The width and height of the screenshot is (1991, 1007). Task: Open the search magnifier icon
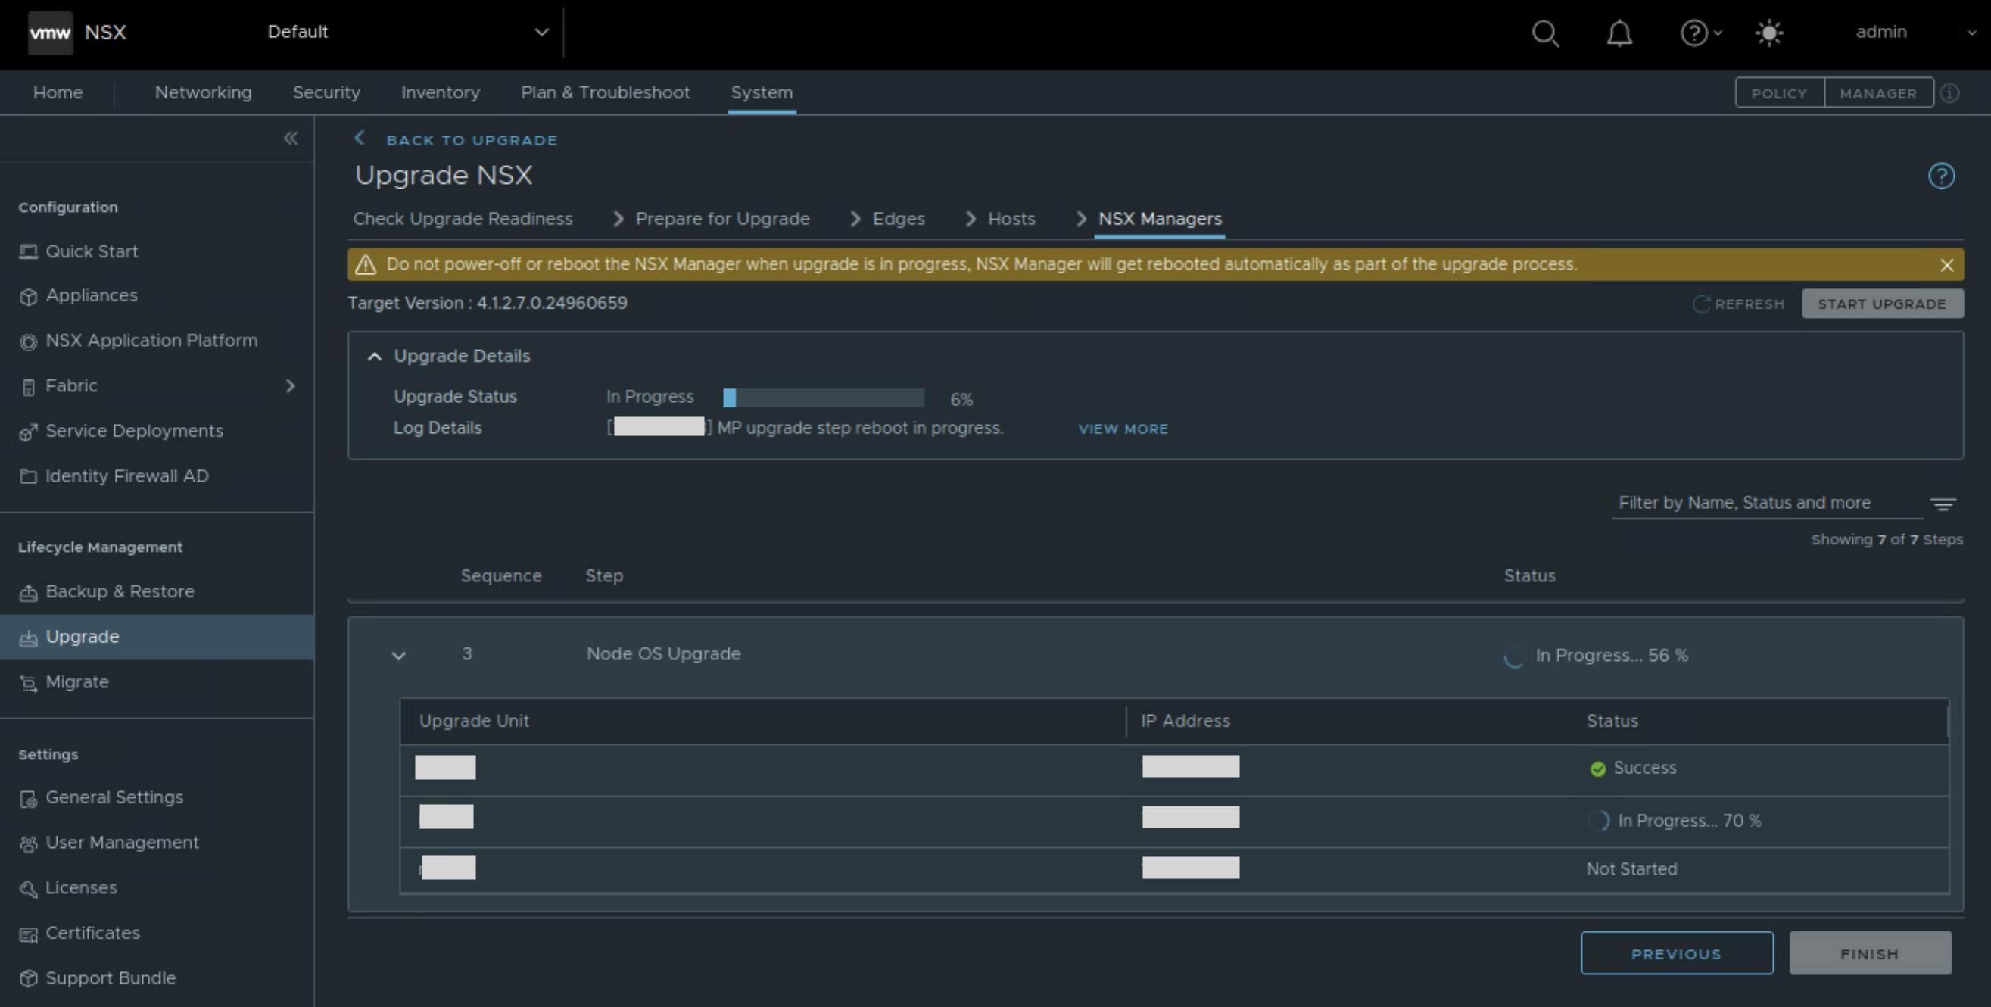1545,33
